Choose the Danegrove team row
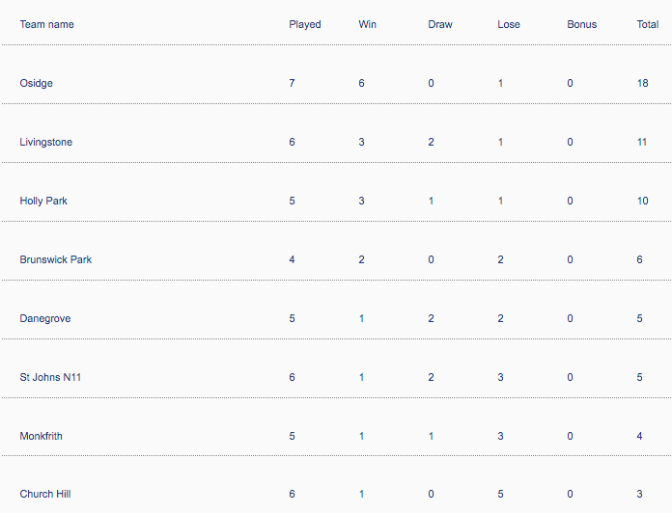 [x=45, y=318]
